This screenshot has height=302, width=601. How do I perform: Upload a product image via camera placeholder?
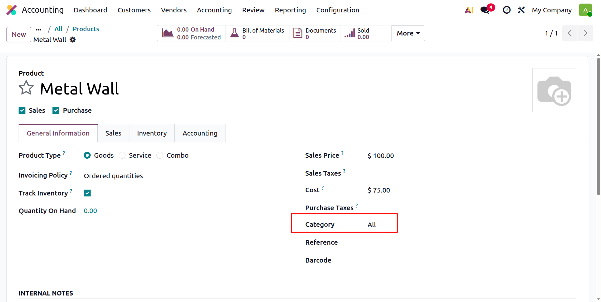click(554, 90)
